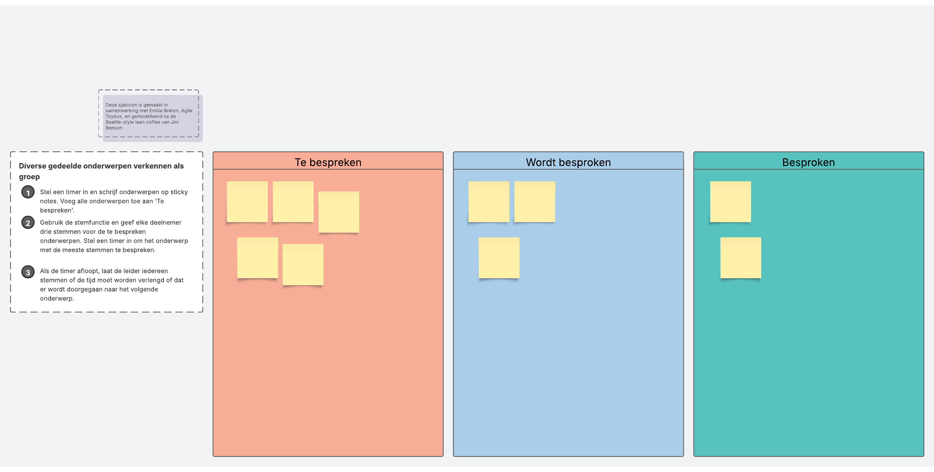Click the 'Als de timer afloopt' instruction text
Image resolution: width=934 pixels, height=472 pixels.
pyautogui.click(x=112, y=284)
